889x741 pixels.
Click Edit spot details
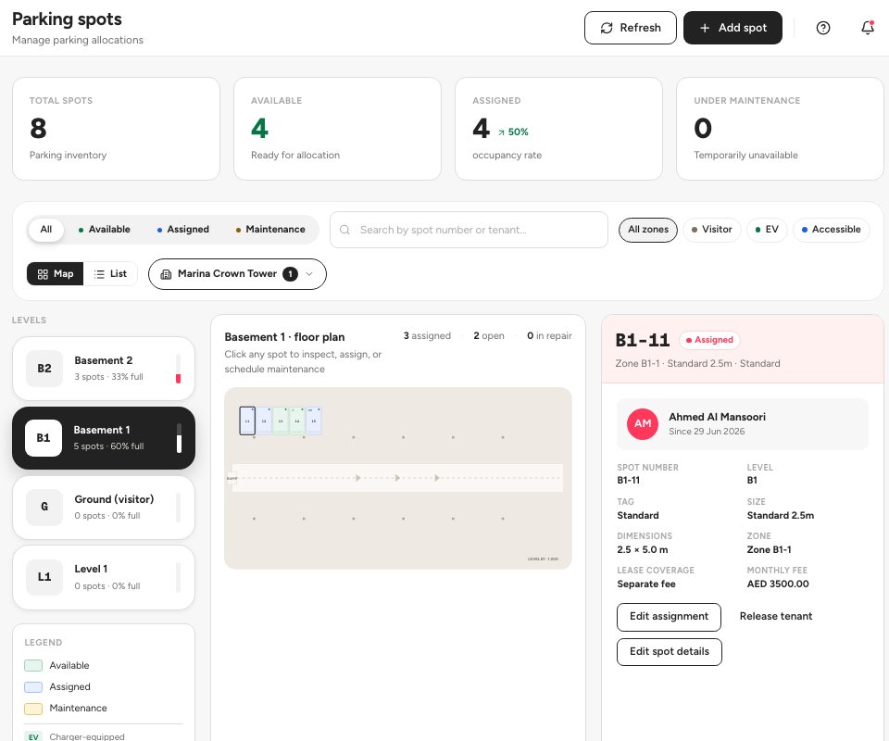click(669, 652)
